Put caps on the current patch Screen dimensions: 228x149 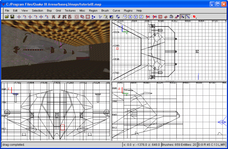coord(177,17)
